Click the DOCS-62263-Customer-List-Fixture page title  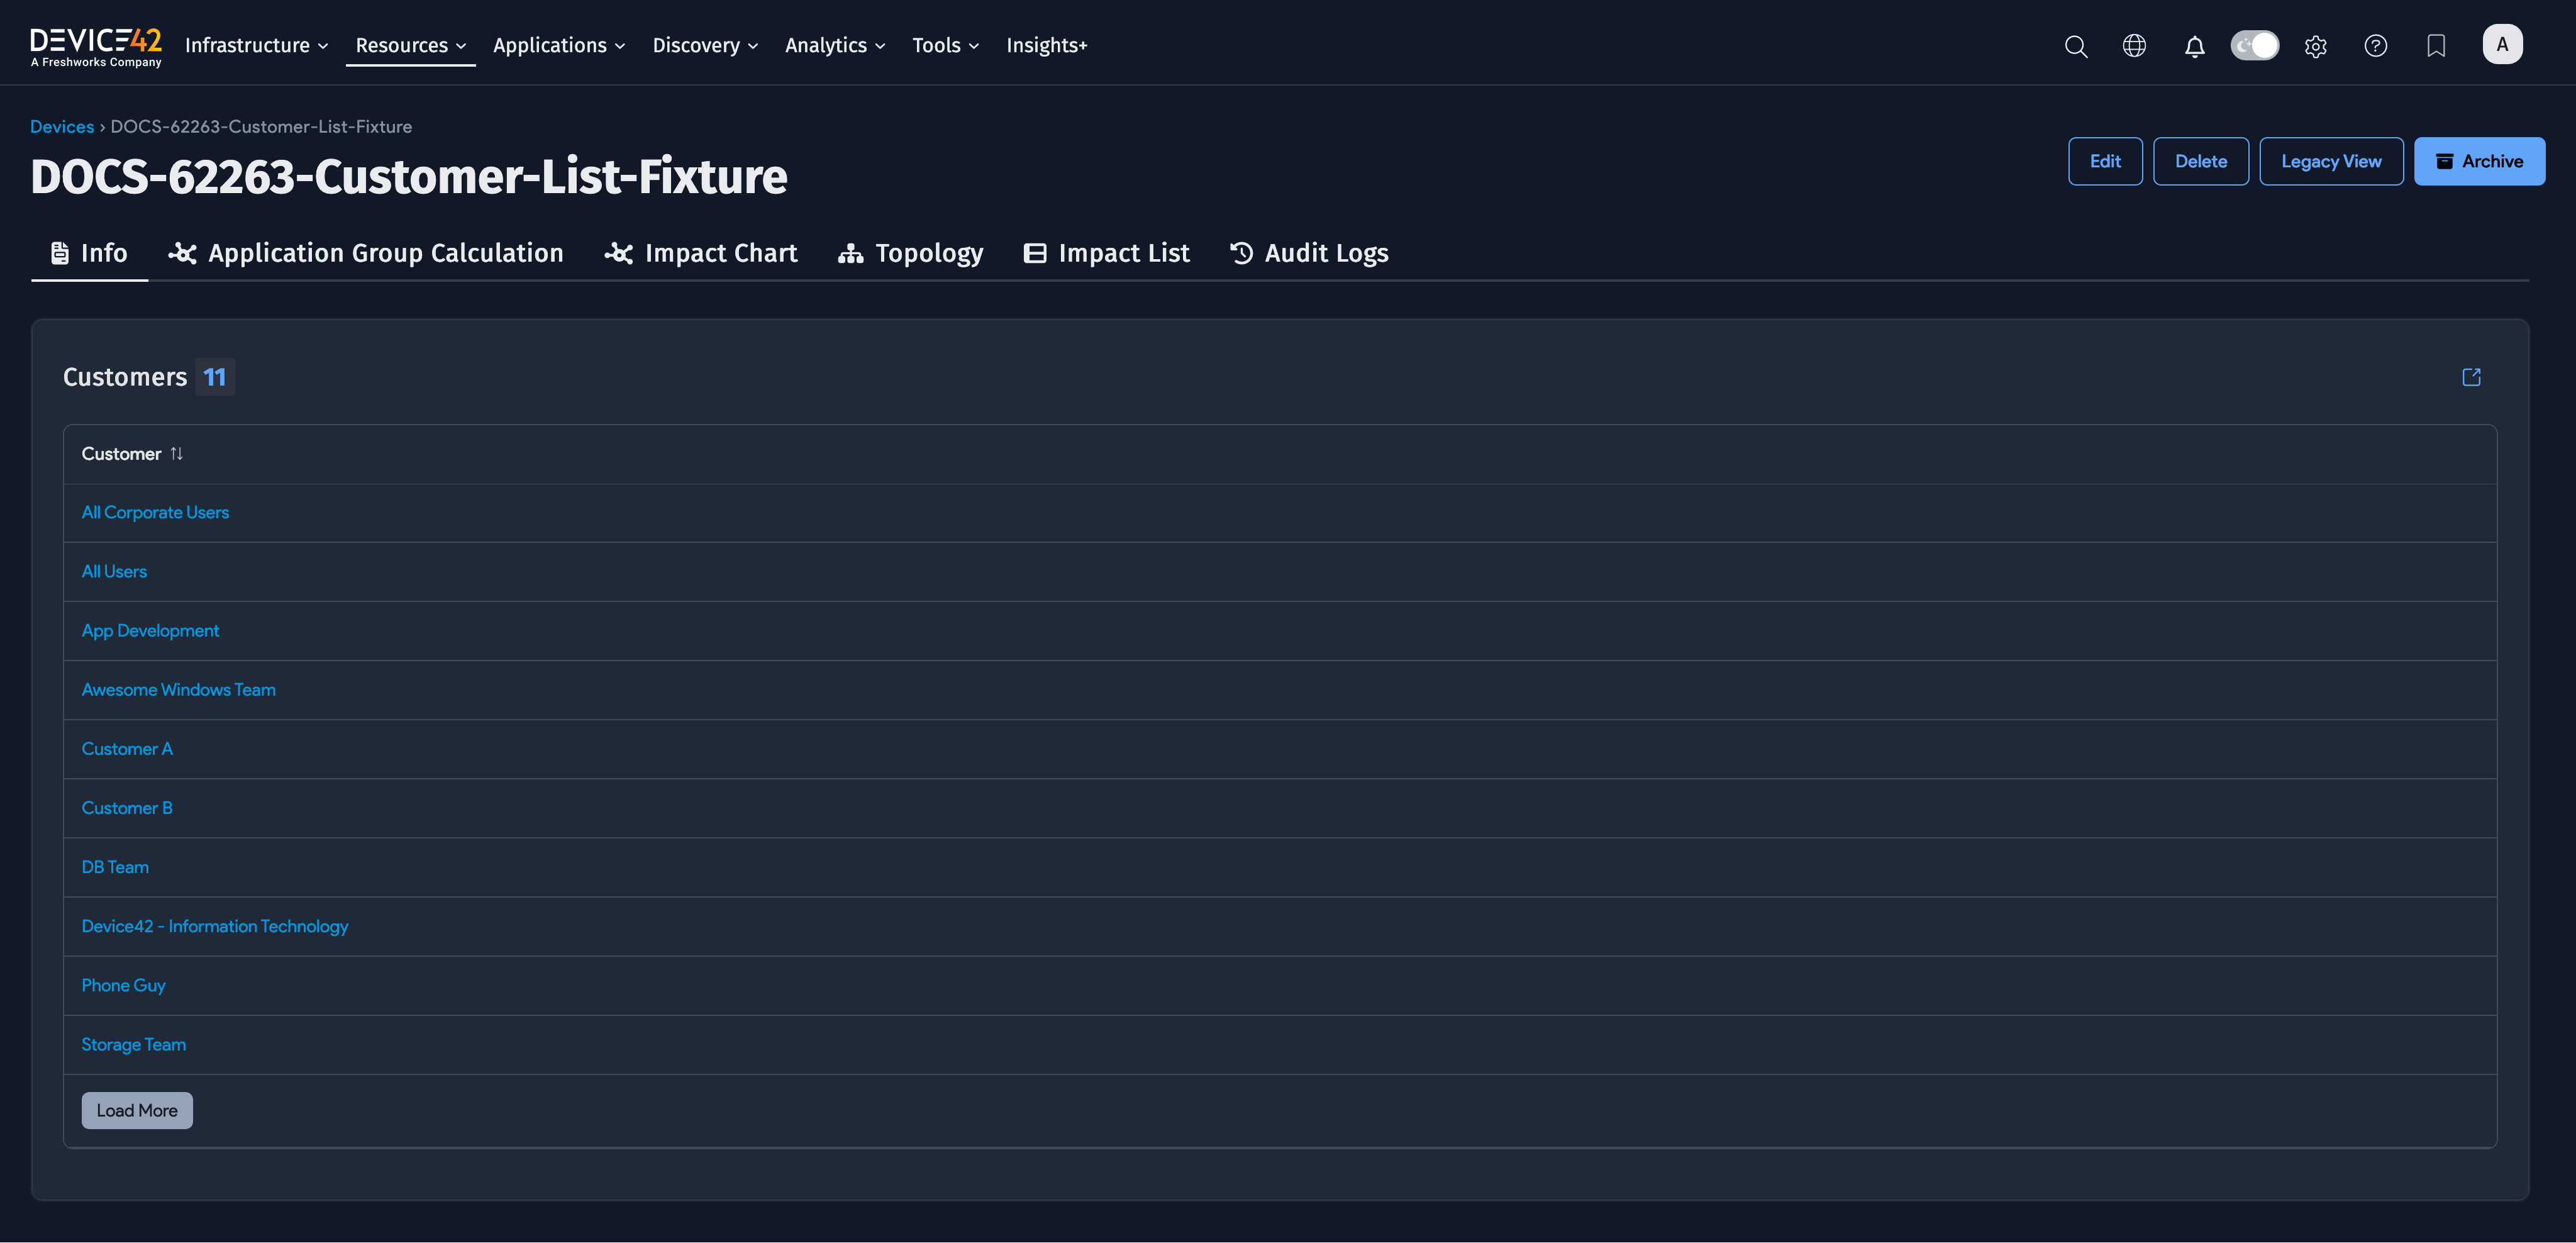(x=409, y=177)
